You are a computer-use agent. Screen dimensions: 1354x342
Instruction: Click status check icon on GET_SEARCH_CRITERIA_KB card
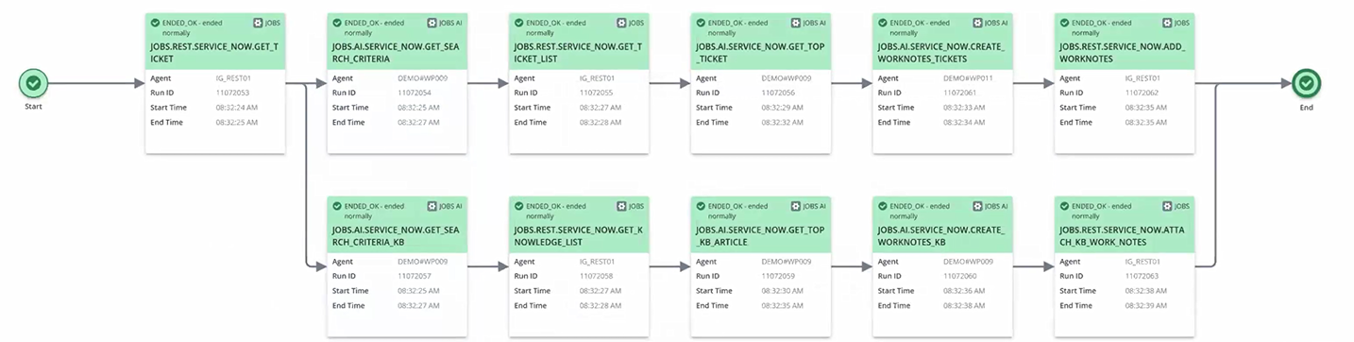(337, 205)
